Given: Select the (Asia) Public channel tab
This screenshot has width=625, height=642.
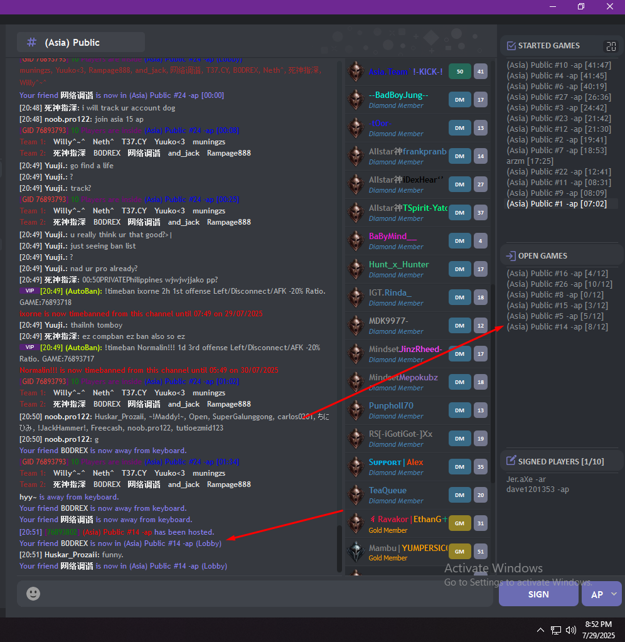Looking at the screenshot, I should click(x=81, y=42).
